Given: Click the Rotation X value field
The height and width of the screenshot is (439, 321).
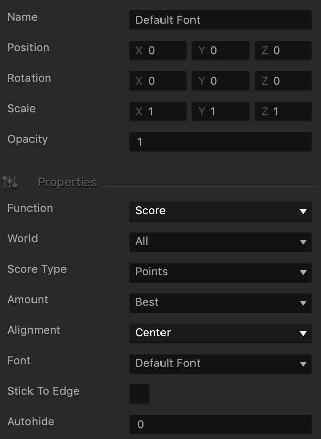Looking at the screenshot, I should pyautogui.click(x=158, y=81).
